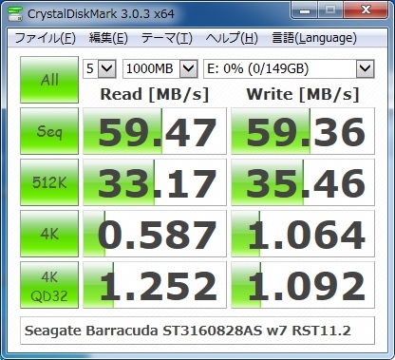Start the Seq benchmark test
The image size is (395, 360).
[49, 131]
